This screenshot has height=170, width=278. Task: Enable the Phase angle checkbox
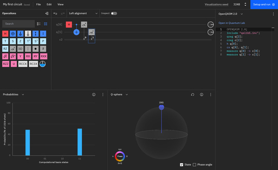click(195, 165)
